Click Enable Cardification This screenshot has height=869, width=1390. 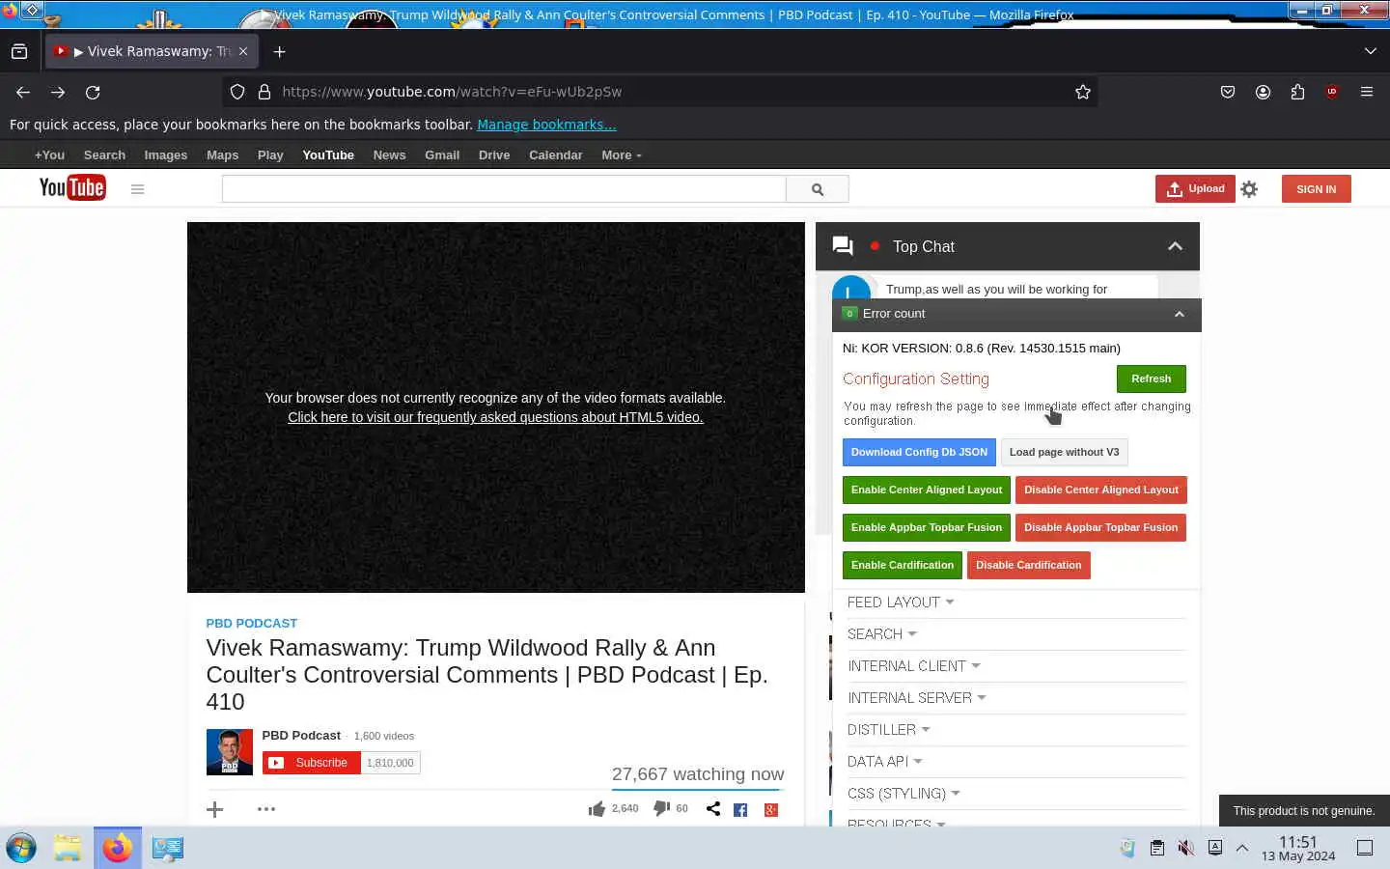[x=903, y=565]
